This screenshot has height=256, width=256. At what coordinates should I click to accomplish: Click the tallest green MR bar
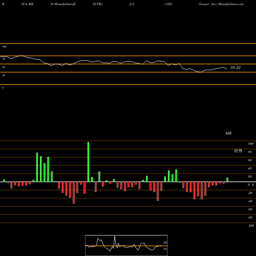88,162
